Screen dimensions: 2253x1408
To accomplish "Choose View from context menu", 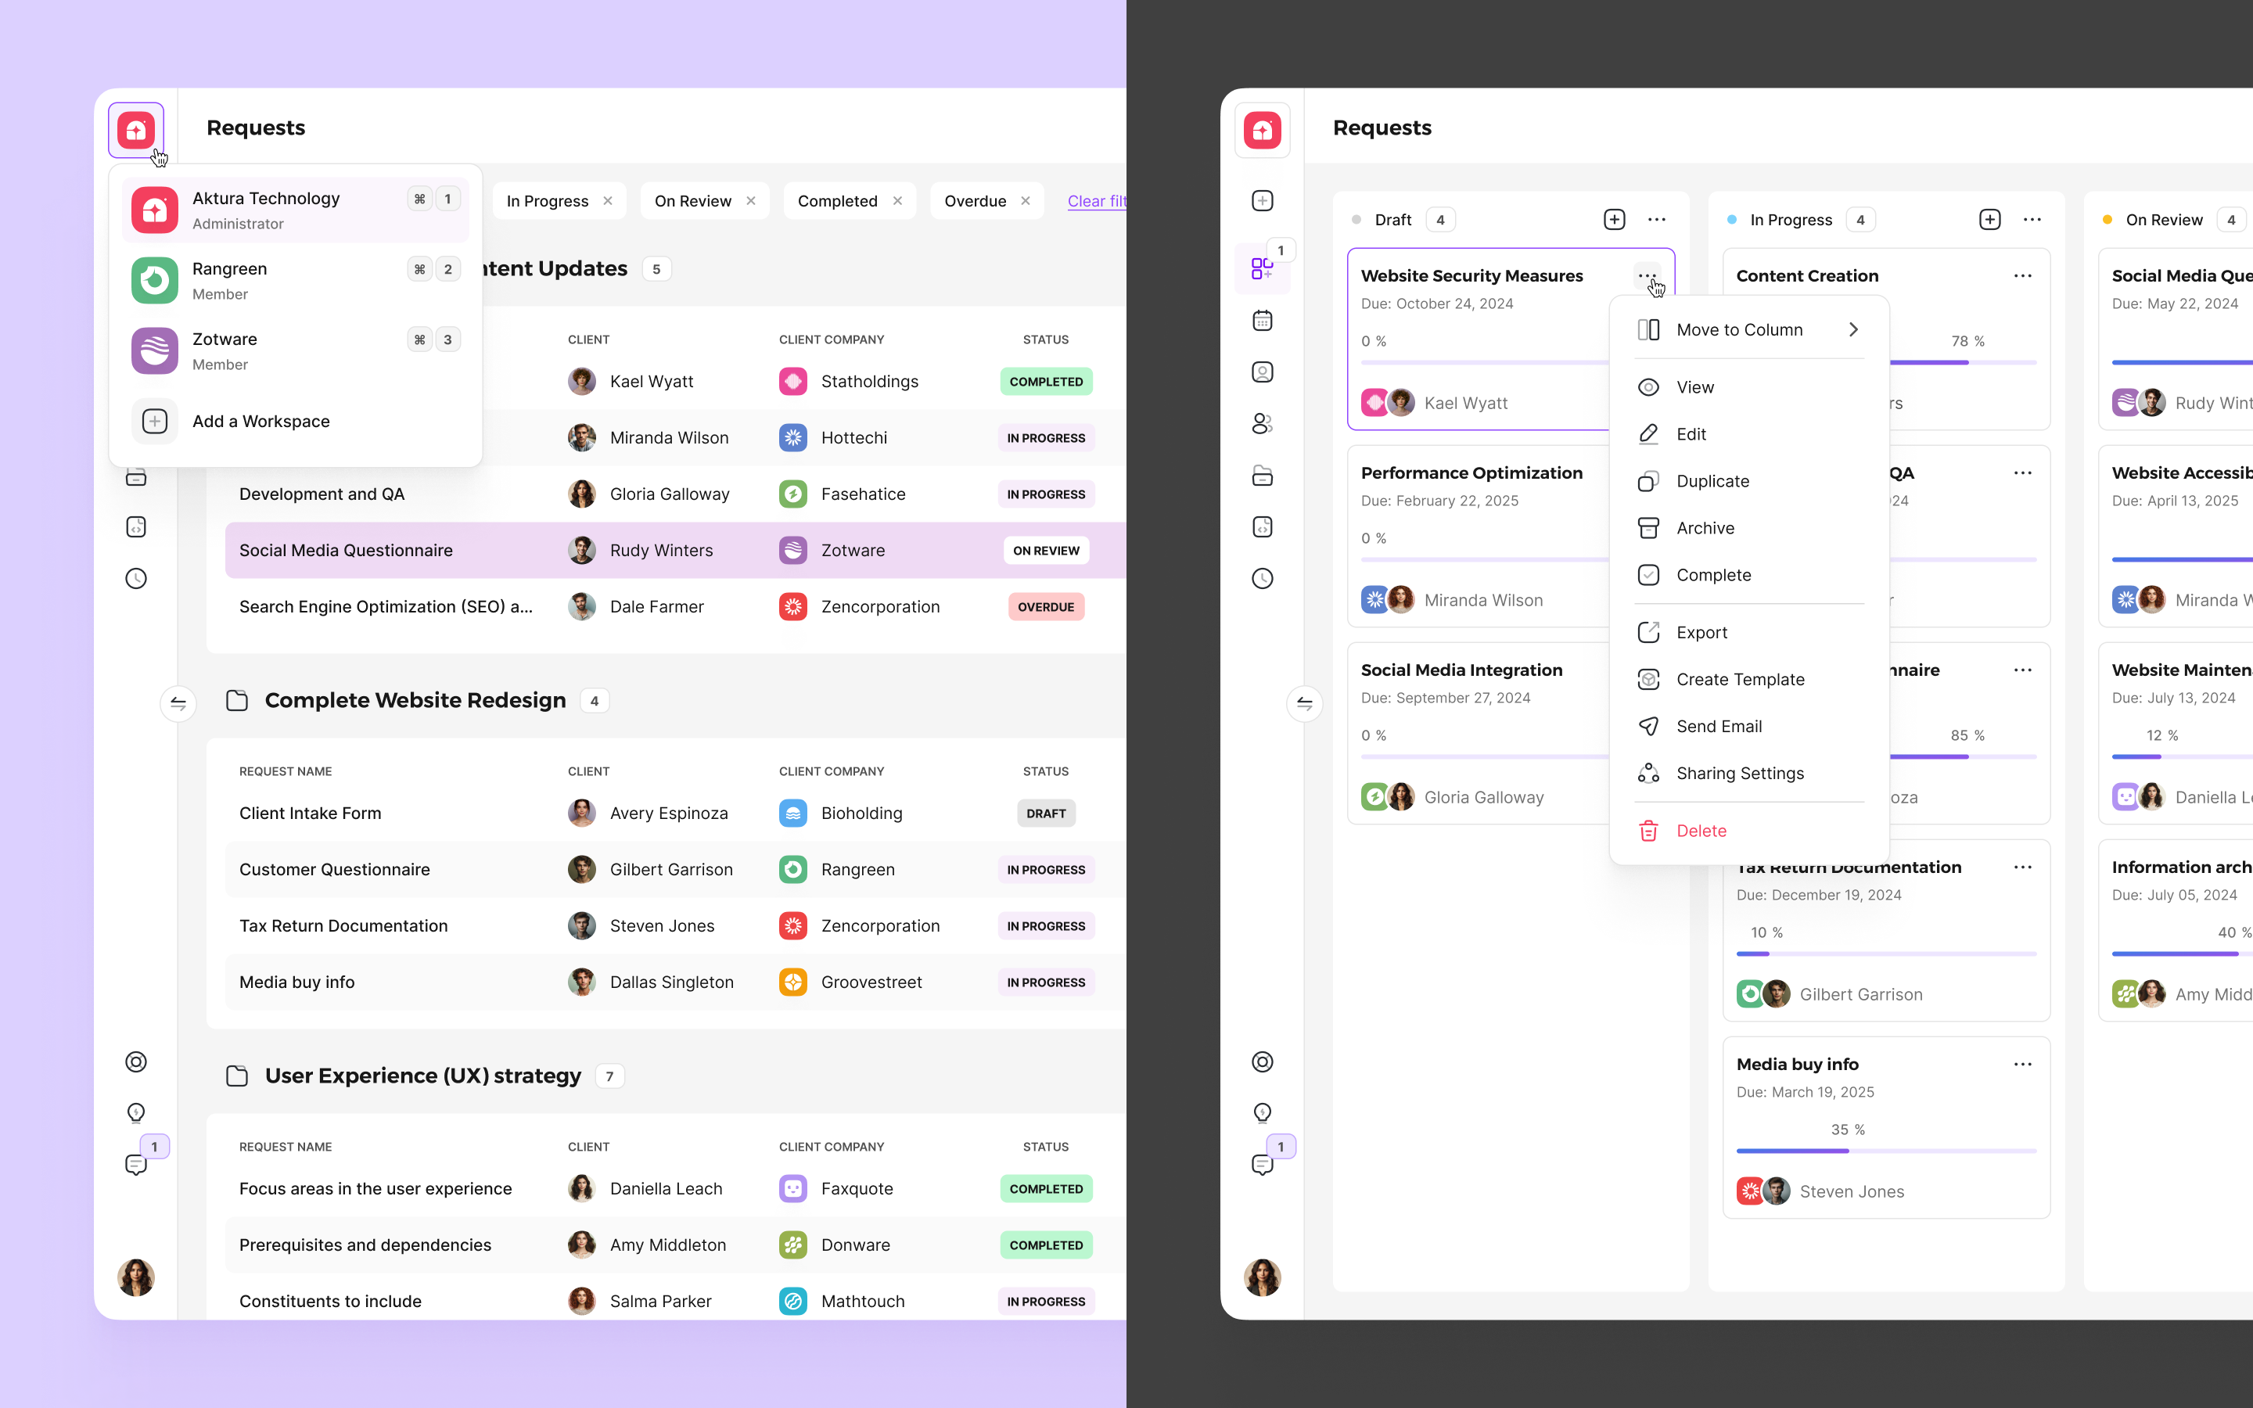I will 1749,387.
